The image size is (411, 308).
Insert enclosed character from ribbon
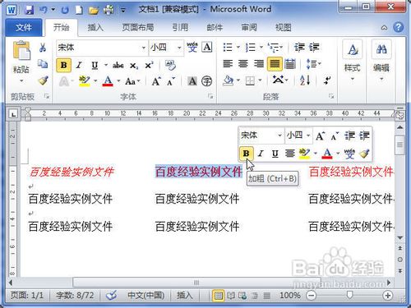pyautogui.click(x=207, y=81)
